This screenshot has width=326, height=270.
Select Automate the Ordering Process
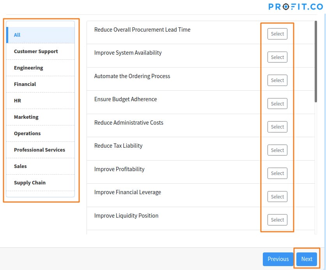pos(277,80)
